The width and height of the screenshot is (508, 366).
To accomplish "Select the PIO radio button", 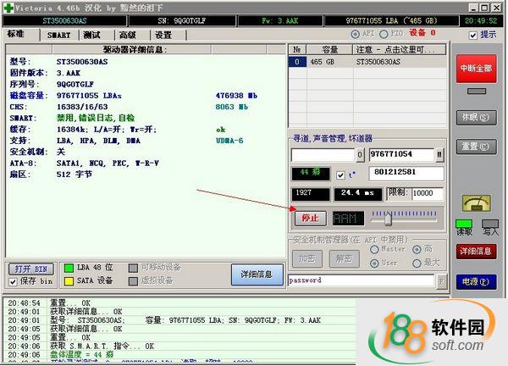I will [x=384, y=34].
